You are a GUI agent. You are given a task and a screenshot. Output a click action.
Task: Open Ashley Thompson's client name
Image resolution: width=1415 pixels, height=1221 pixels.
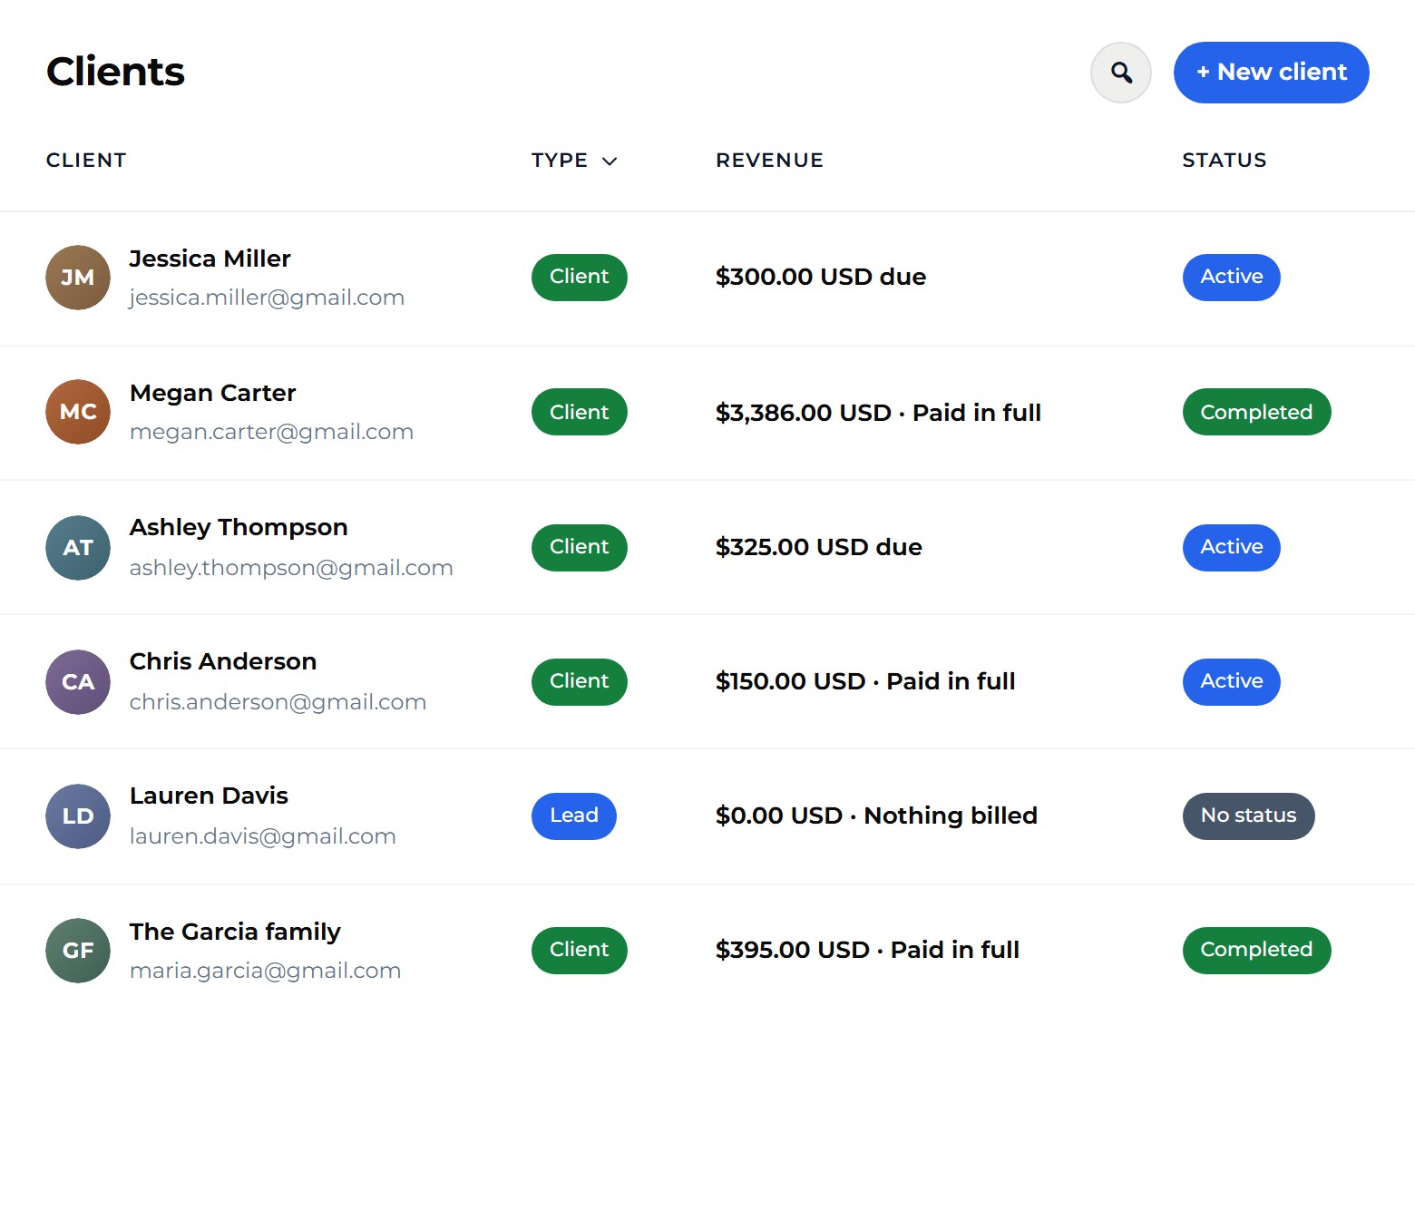(239, 527)
